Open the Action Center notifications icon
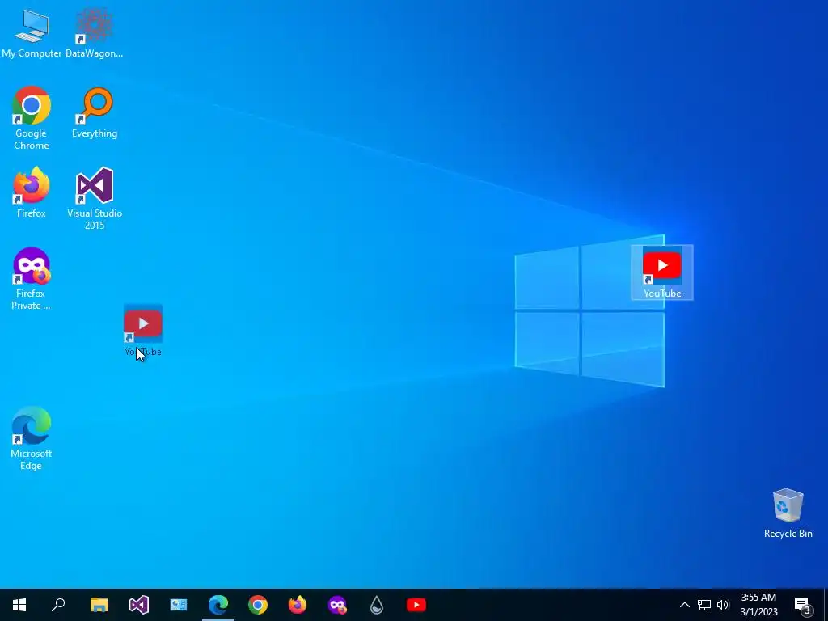This screenshot has width=828, height=621. 803,605
